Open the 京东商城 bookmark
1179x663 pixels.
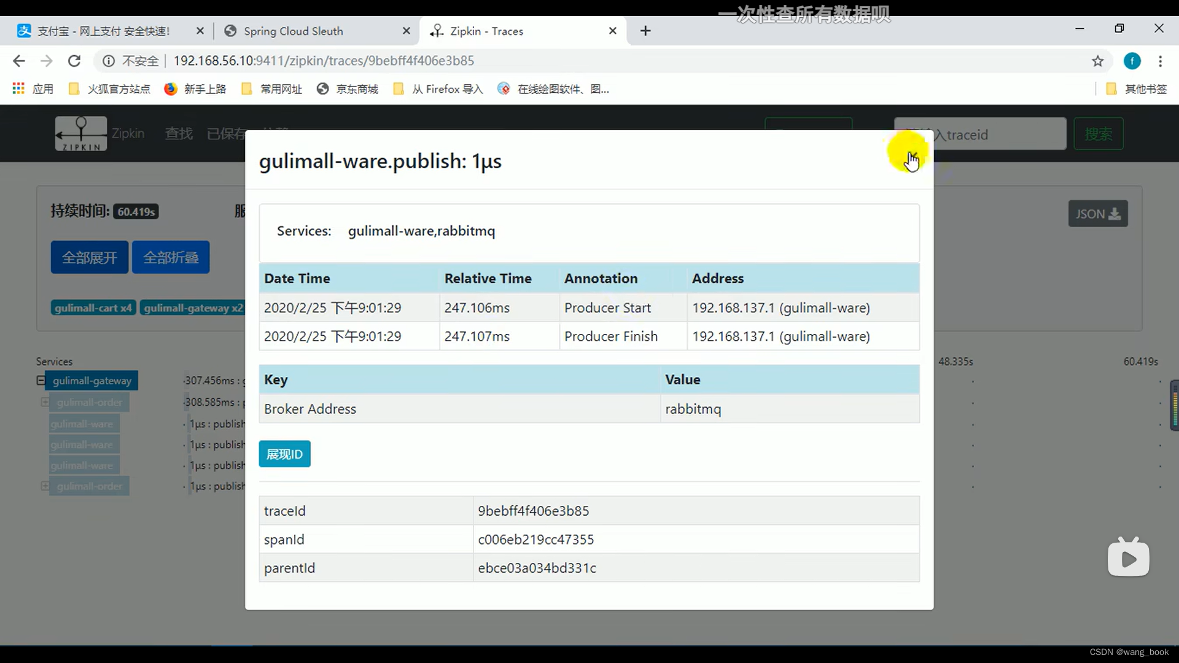pyautogui.click(x=348, y=89)
